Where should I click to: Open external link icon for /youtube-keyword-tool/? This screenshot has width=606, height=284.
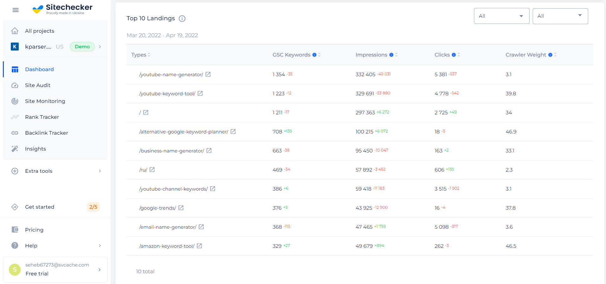(200, 93)
